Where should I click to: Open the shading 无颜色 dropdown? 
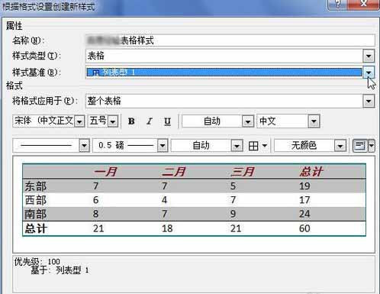pos(340,146)
